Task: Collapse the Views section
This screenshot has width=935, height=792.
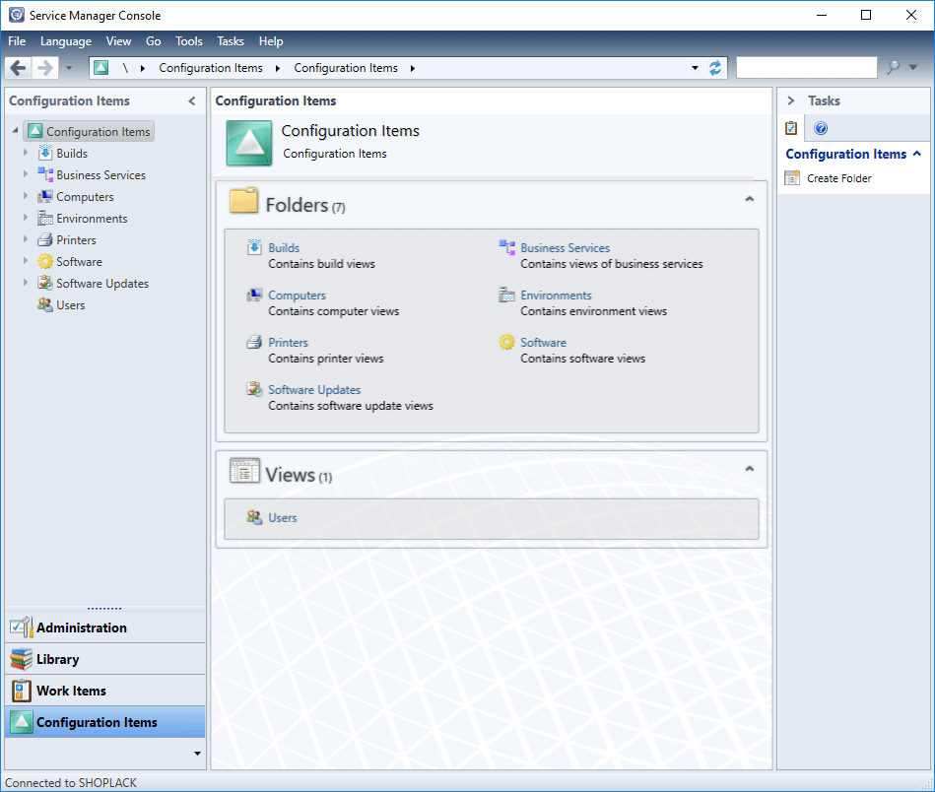Action: coord(750,469)
